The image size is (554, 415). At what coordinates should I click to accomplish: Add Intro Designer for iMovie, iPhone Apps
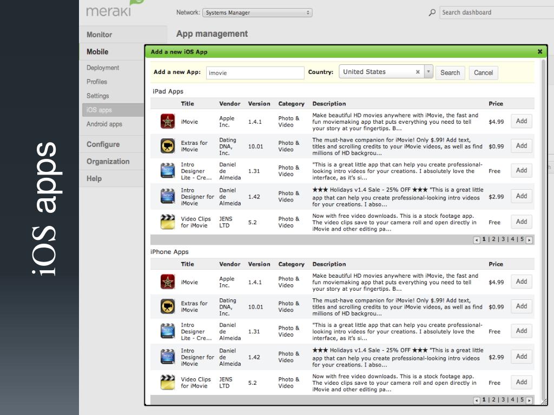coord(522,357)
